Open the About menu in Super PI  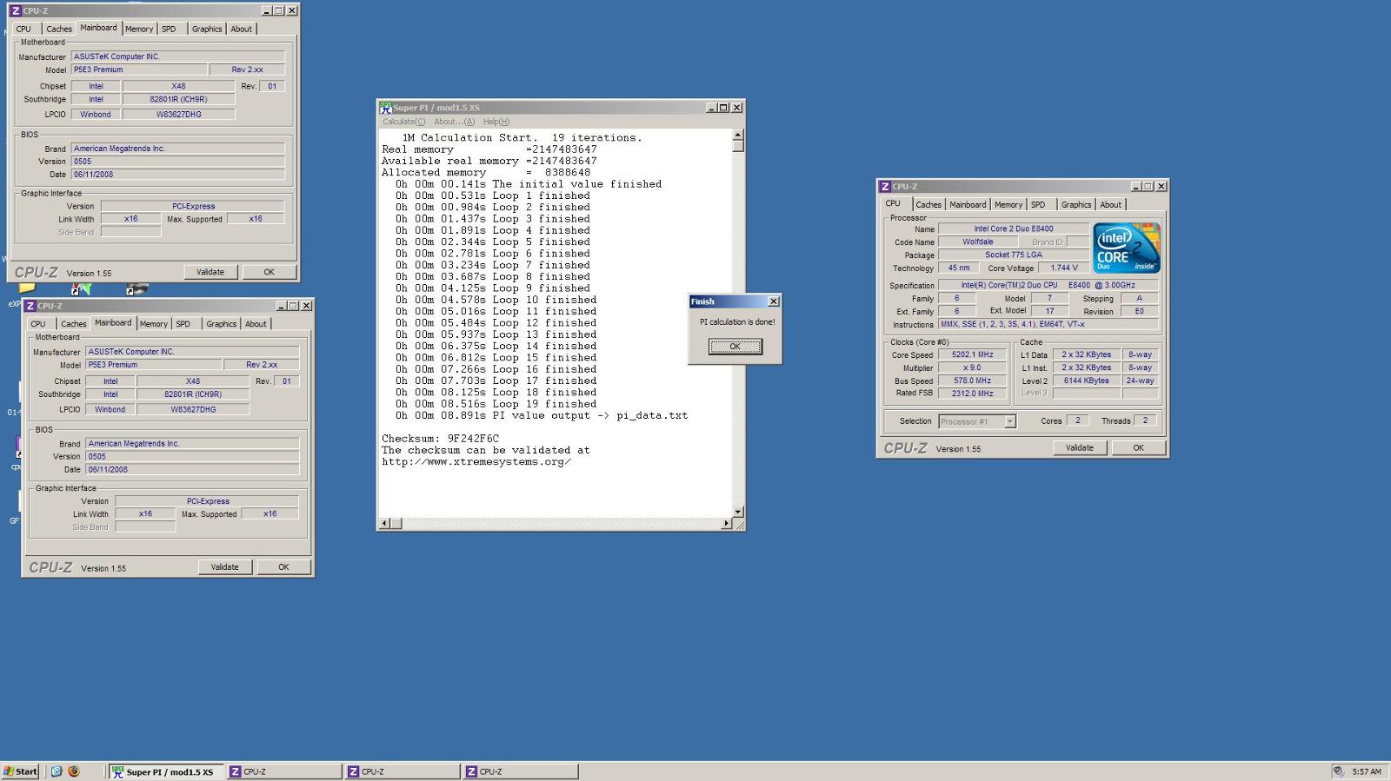454,122
